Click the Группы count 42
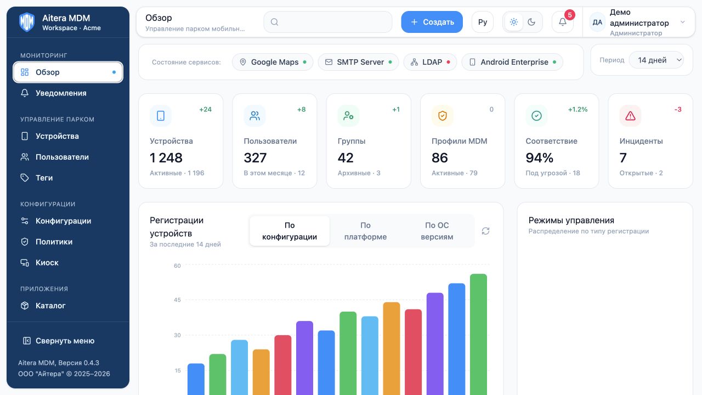This screenshot has width=702, height=395. (x=346, y=158)
